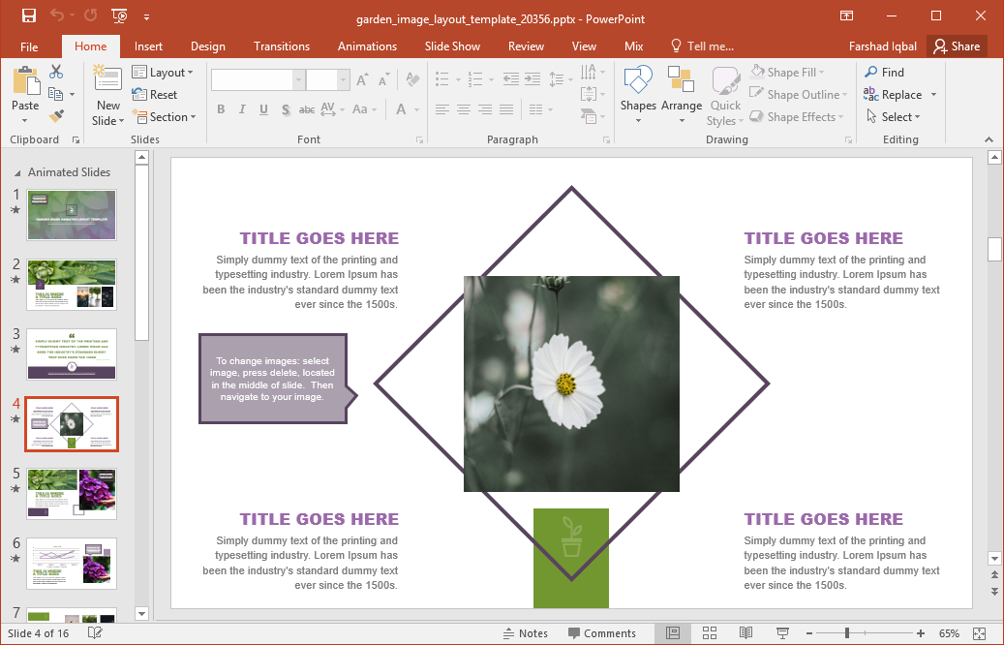This screenshot has width=1004, height=645.
Task: Switch to Reading View in status bar
Action: point(745,633)
